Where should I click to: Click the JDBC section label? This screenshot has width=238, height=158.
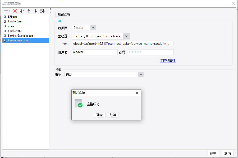[x=60, y=21]
